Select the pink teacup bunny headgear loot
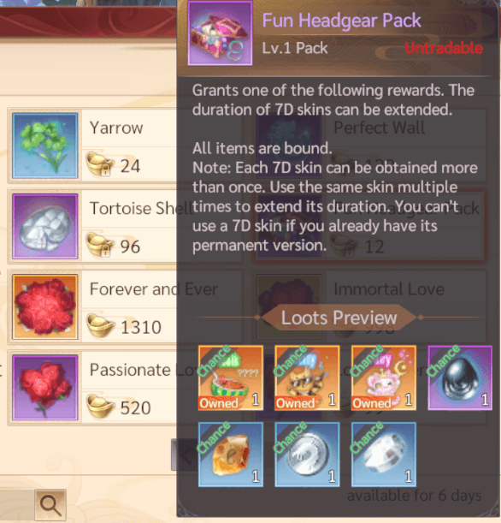501x523 pixels. pyautogui.click(x=384, y=377)
